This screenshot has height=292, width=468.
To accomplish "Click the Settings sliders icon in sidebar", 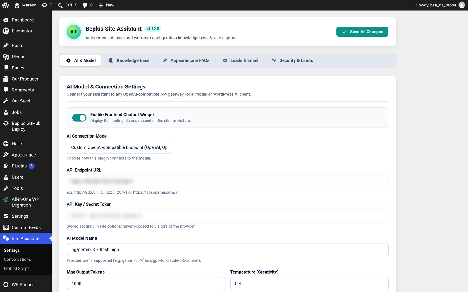I will coord(6,216).
